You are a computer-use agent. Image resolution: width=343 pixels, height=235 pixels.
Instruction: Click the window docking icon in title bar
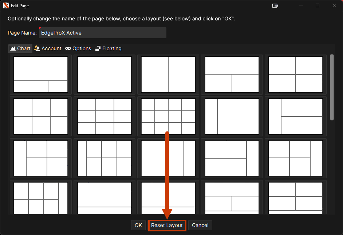coord(275,6)
